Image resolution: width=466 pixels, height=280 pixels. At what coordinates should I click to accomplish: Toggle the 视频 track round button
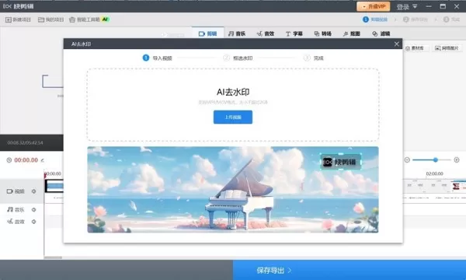point(33,191)
